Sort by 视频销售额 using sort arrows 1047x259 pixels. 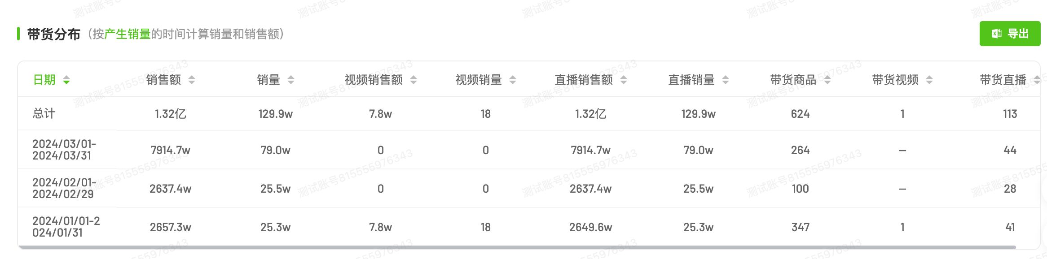pos(414,80)
